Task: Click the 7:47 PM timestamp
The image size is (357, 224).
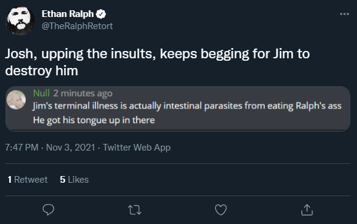Action: tap(22, 148)
